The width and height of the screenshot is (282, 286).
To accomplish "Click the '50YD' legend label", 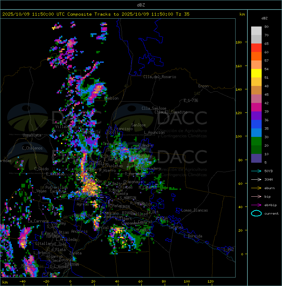I will click(x=268, y=171).
